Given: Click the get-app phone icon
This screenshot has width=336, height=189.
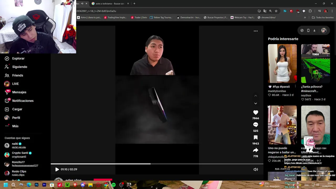Looking at the screenshot, I should pos(308,30).
